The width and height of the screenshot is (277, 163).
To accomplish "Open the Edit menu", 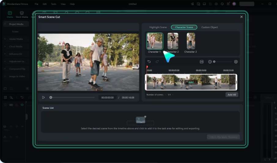I will [45, 4].
